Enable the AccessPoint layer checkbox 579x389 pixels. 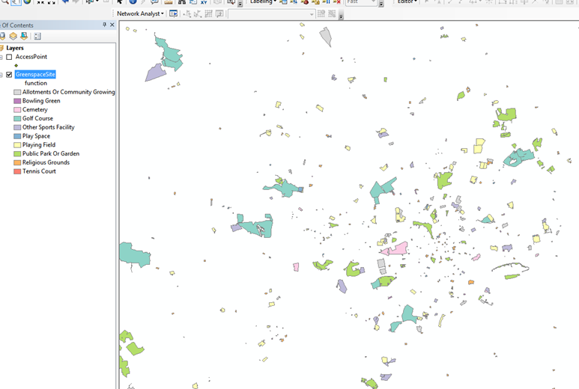(9, 57)
